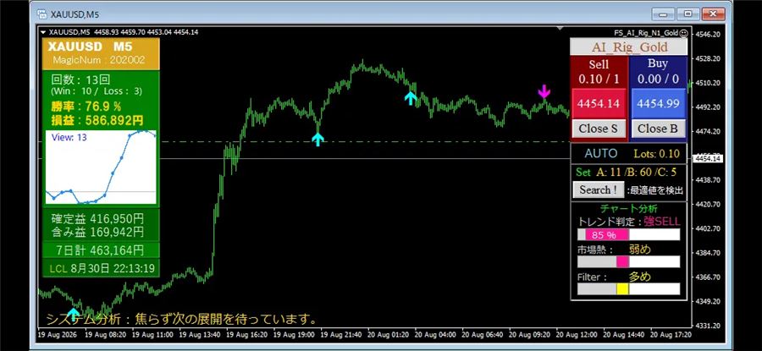Click the 含み益 169,942円 text
The width and height of the screenshot is (762, 351).
coord(97,232)
